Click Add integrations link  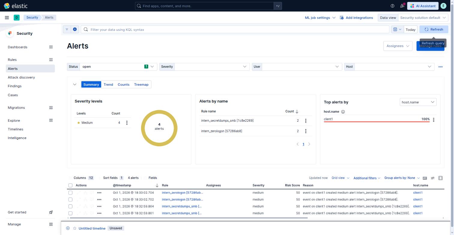click(x=356, y=18)
